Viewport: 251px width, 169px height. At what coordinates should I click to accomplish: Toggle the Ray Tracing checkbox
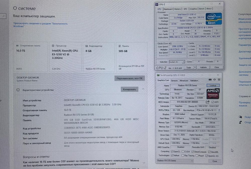coord(183,155)
